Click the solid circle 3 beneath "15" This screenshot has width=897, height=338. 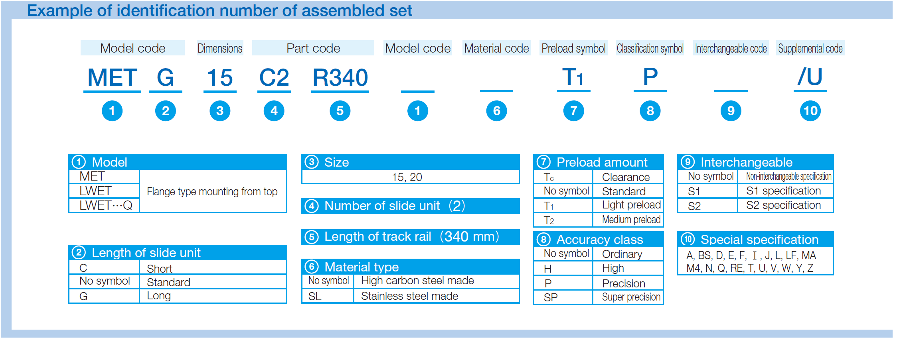[220, 111]
